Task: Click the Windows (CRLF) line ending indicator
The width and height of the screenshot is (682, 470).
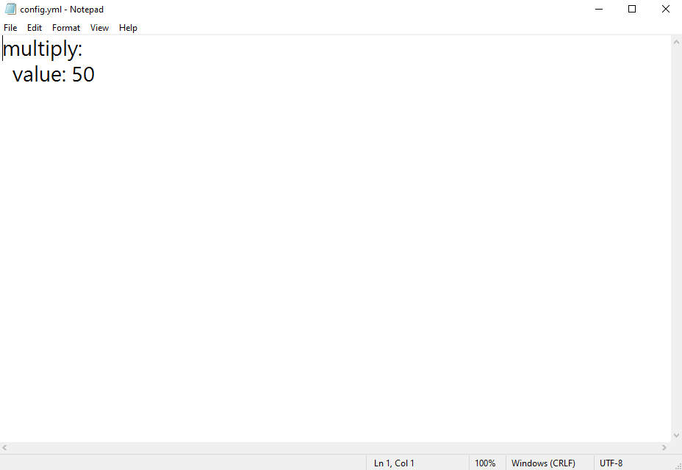Action: [543, 463]
